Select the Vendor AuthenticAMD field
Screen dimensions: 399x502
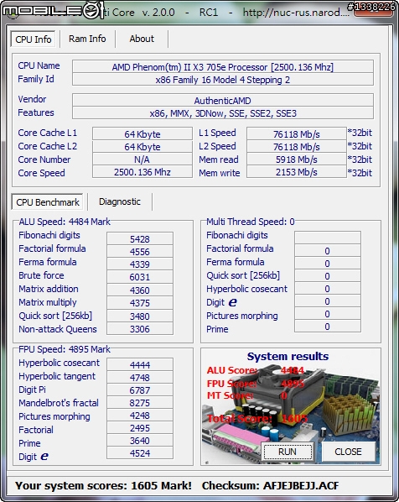click(x=222, y=101)
